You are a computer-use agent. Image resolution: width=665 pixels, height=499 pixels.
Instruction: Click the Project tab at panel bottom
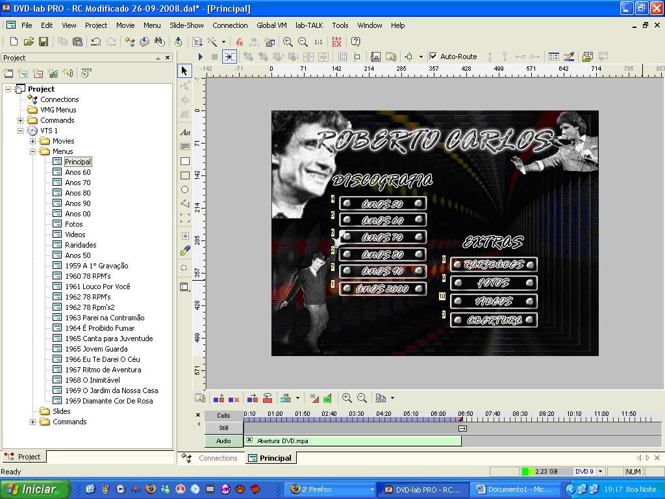pos(24,457)
